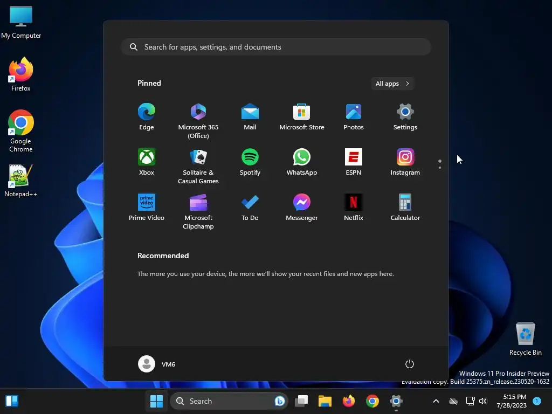Expand the All apps list
The width and height of the screenshot is (552, 414).
pyautogui.click(x=392, y=84)
